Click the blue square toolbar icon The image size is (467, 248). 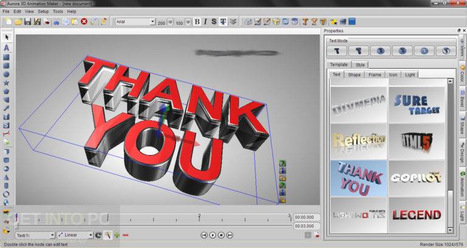[352, 21]
